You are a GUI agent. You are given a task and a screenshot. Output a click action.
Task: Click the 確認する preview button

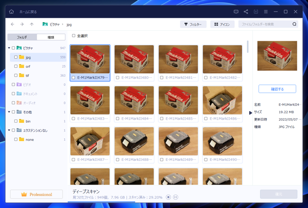point(277,89)
